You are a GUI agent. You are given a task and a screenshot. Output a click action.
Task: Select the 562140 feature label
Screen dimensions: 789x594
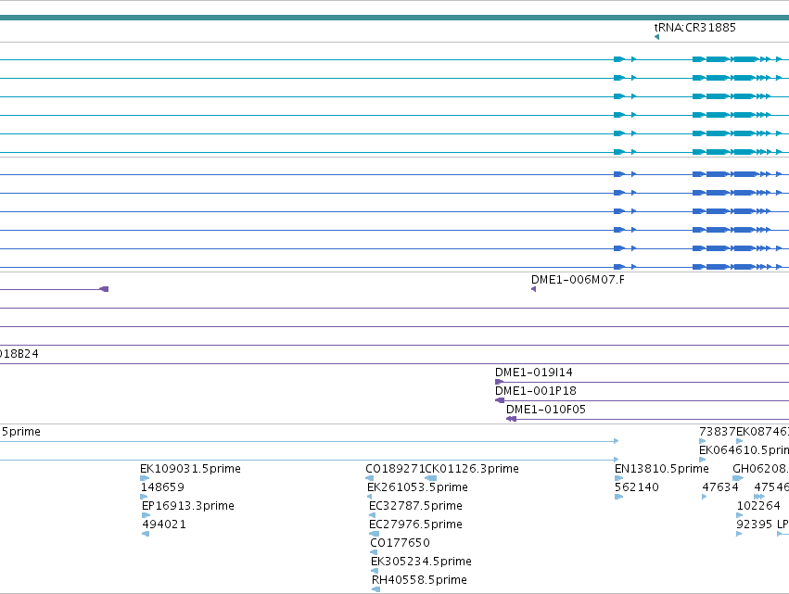(x=637, y=487)
